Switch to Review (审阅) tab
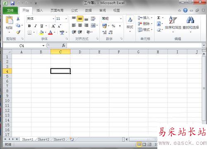 tap(103, 10)
